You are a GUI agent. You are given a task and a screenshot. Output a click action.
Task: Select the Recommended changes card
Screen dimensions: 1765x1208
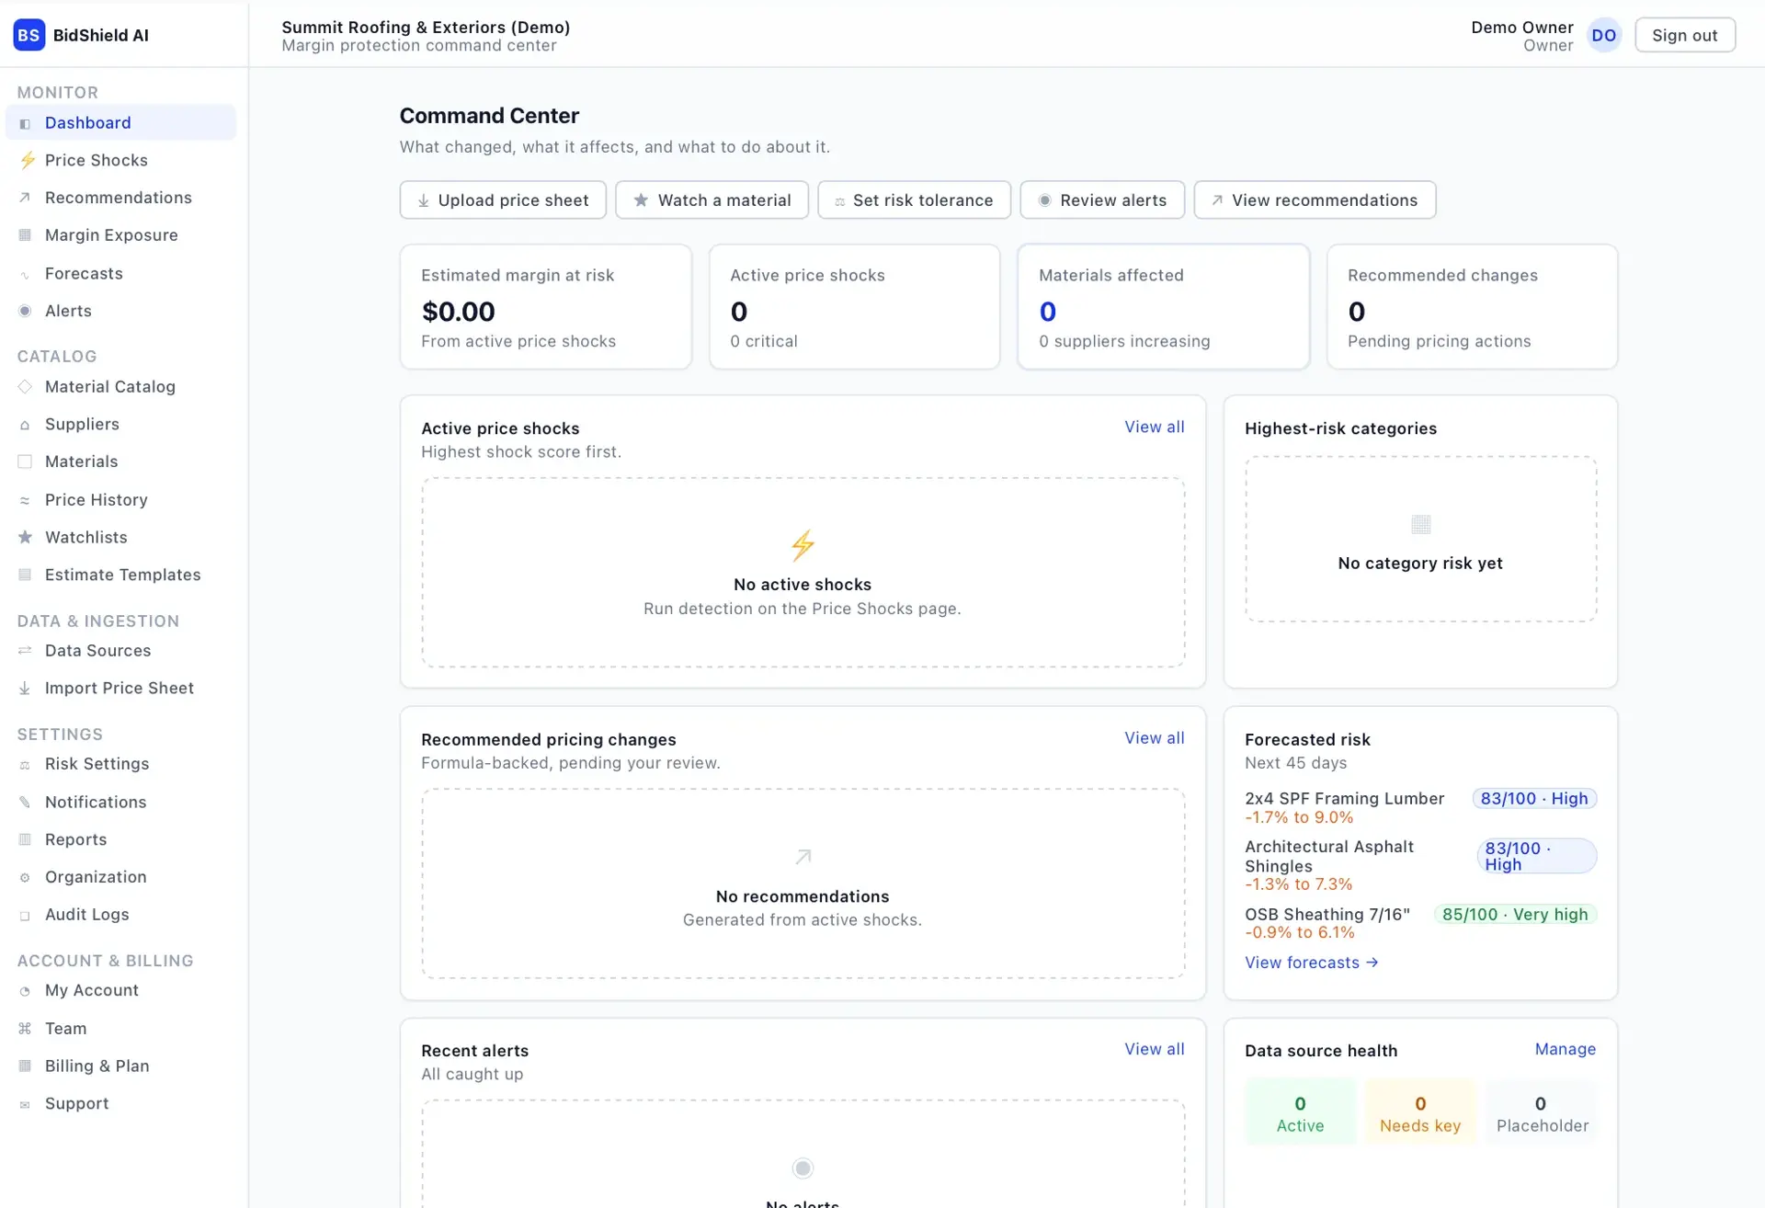point(1472,307)
